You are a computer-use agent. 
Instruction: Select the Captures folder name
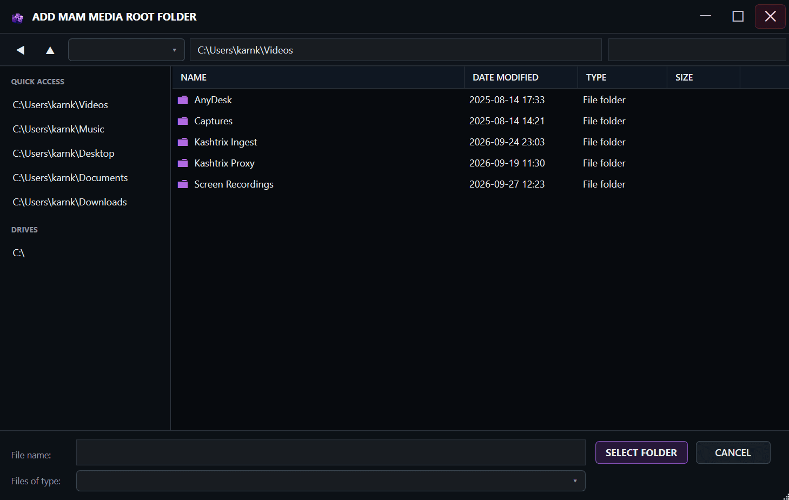pyautogui.click(x=214, y=121)
